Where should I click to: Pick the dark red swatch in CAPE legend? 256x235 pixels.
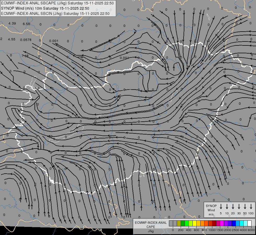(214, 223)
